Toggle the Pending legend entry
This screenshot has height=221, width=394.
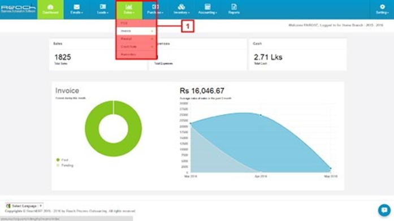click(65, 165)
